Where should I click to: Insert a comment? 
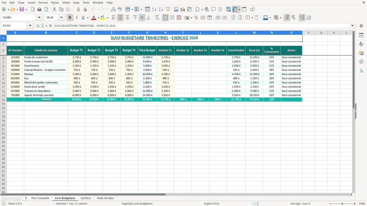213,9
